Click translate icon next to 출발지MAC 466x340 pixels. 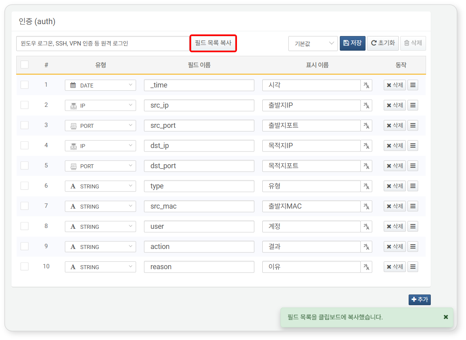pyautogui.click(x=366, y=207)
